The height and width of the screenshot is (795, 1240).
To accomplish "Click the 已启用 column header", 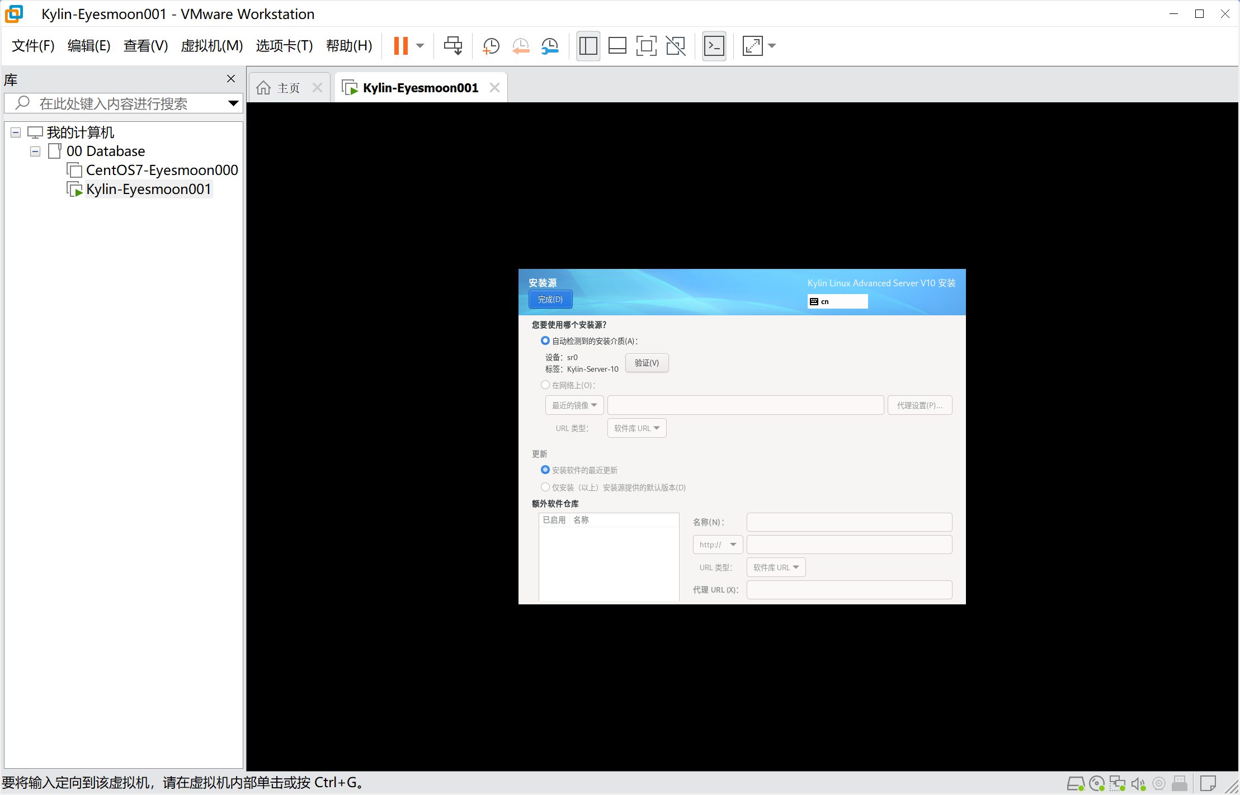I will pos(554,520).
